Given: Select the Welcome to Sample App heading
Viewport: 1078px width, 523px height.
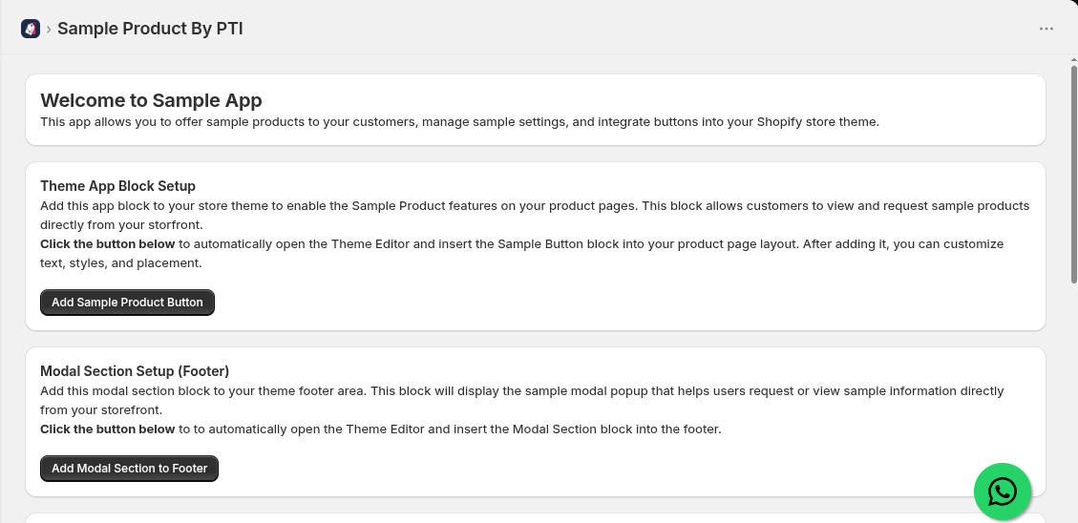Looking at the screenshot, I should coord(151,100).
